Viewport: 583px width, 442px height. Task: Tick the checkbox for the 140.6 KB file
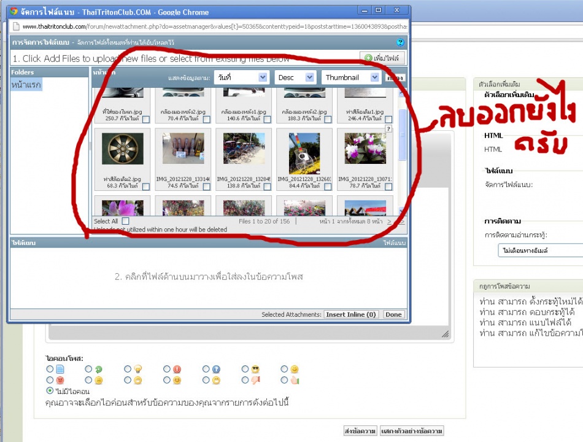tap(268, 119)
